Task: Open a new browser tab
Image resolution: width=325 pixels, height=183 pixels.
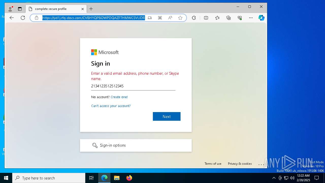Action: [91, 9]
